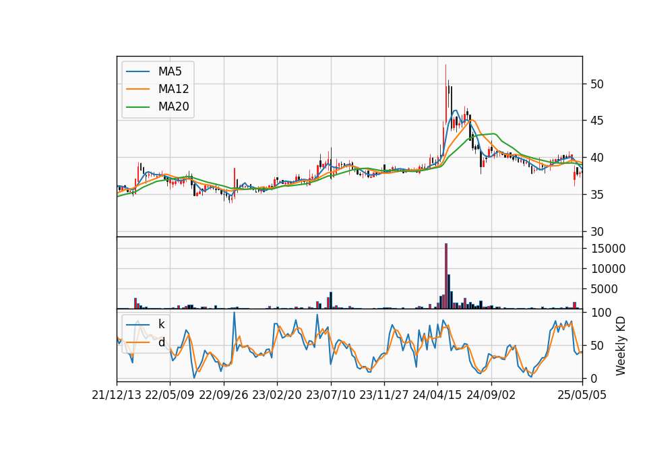647x465 pixels.
Task: Click the volume axis value 10000
Action: click(x=608, y=269)
